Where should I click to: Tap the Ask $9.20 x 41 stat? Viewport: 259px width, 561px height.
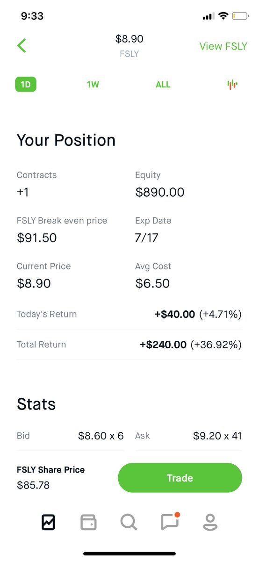coord(188,436)
